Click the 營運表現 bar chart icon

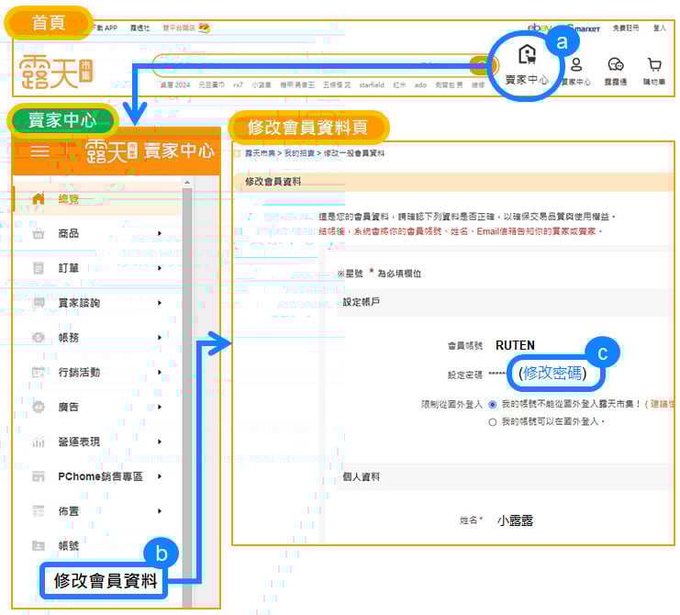tap(39, 442)
